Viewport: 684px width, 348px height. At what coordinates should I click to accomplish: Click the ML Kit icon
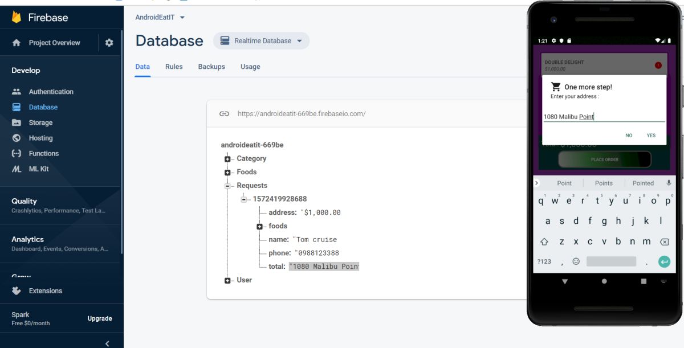tap(17, 169)
